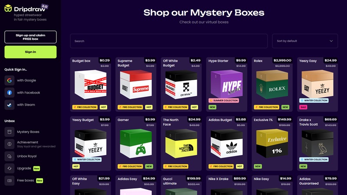Open the Free boxes gift icon

[x=9, y=180]
